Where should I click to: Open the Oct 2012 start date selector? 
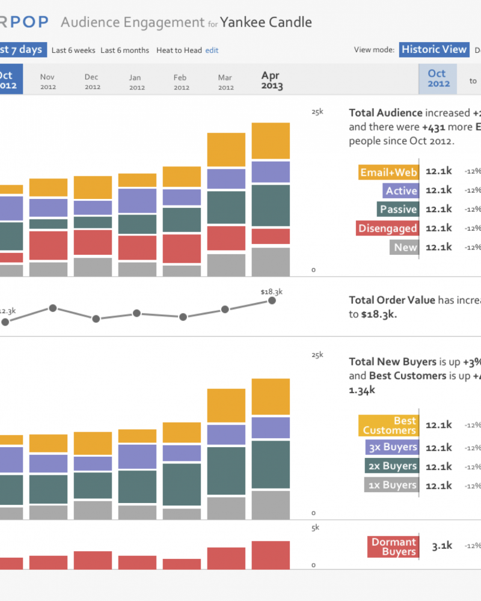click(x=437, y=79)
